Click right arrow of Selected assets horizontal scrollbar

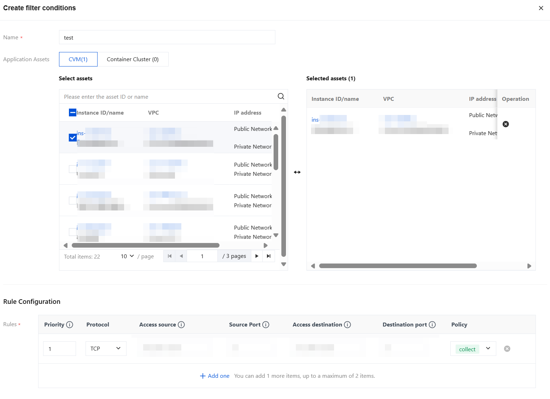coord(529,266)
